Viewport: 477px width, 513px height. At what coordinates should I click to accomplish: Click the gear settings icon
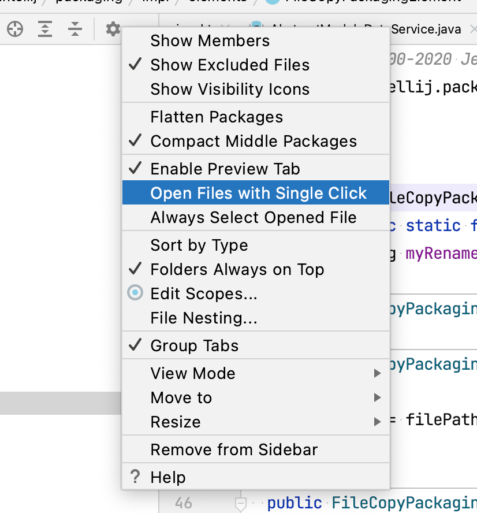[x=113, y=29]
